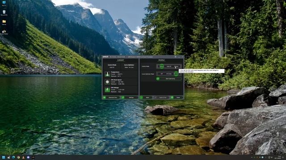Click the Apply & Test button
Image resolution: width=286 pixels, height=160 pixels.
pos(161,98)
